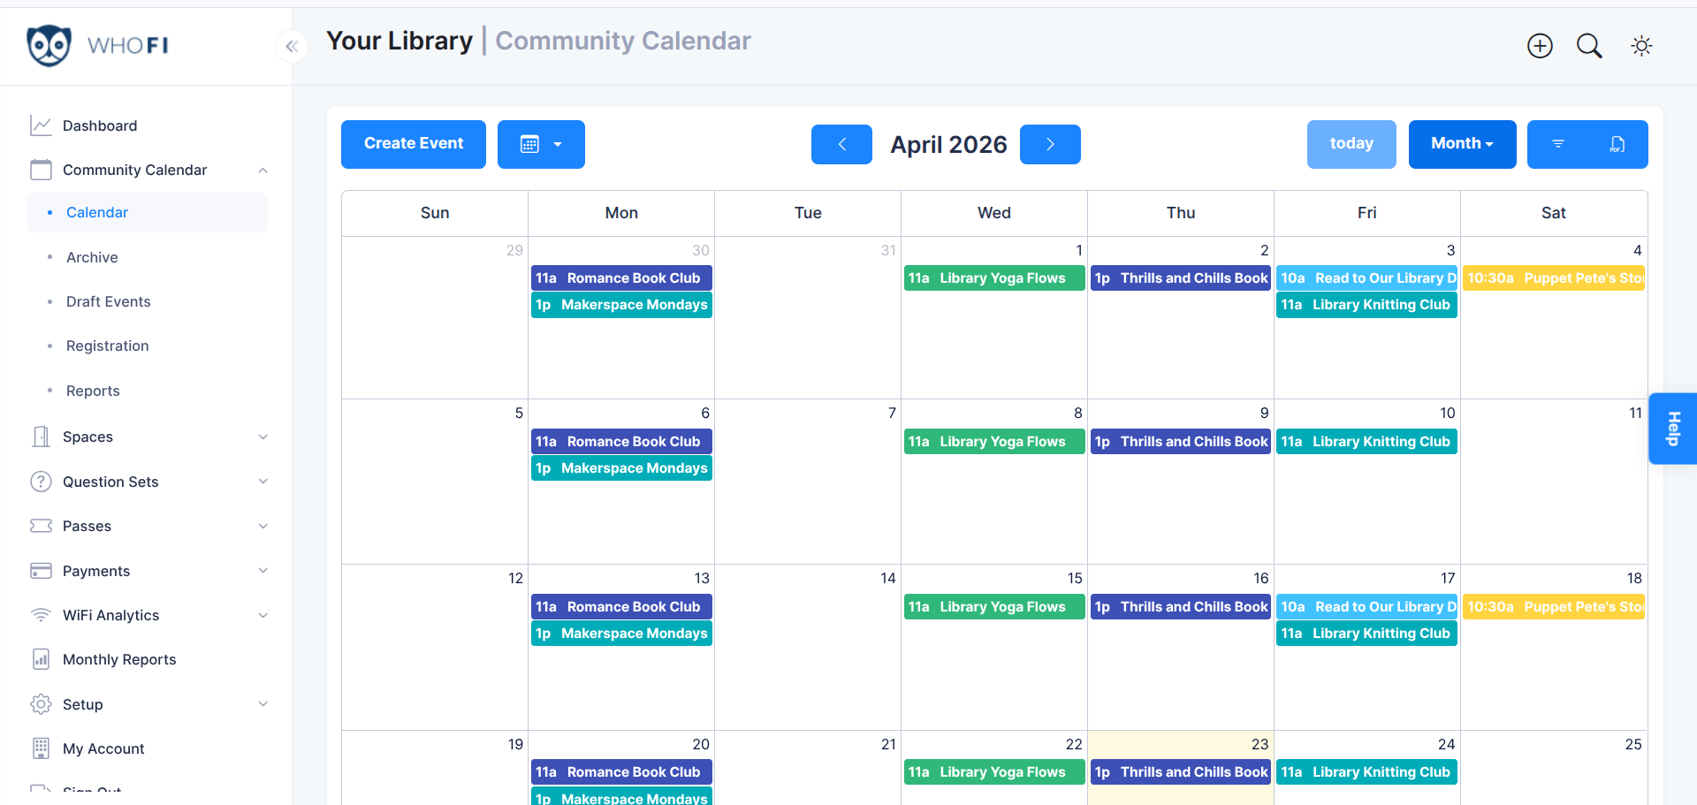Open the Dashboard chart icon
Viewport: 1697px width, 805px height.
coord(41,125)
